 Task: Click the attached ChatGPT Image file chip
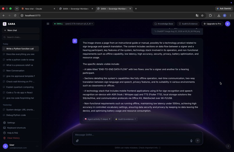177,31
